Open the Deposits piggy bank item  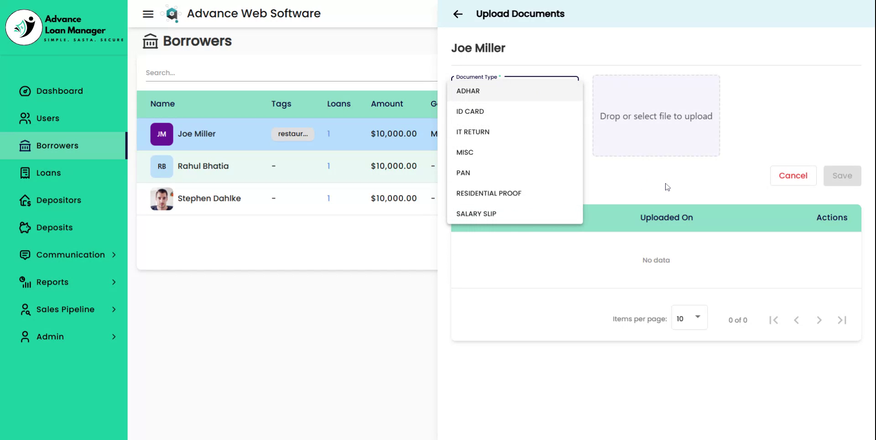click(54, 228)
